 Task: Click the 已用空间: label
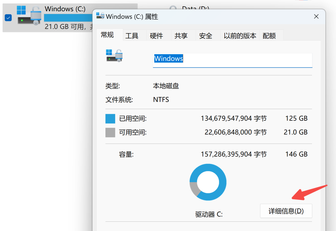tap(133, 118)
